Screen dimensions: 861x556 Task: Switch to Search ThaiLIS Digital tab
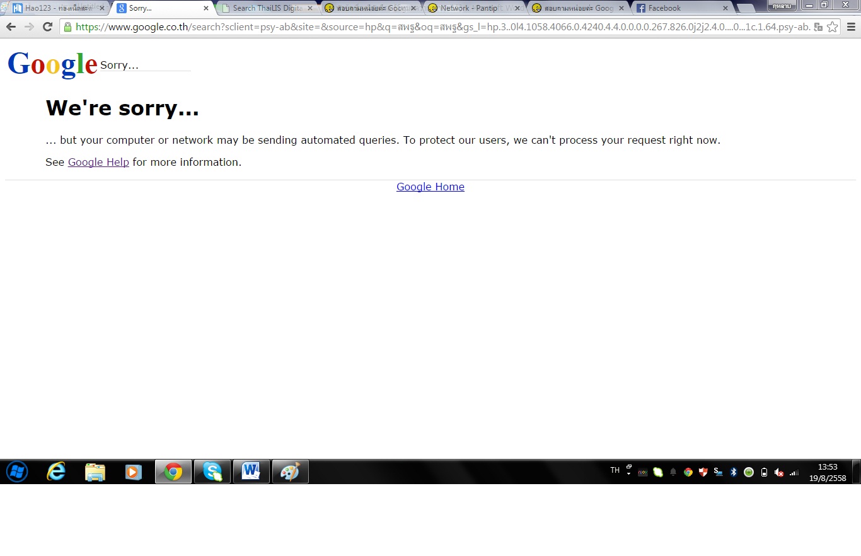pos(268,8)
